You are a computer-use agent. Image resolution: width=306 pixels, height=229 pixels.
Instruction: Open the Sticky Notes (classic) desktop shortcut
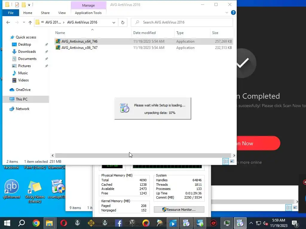click(35, 191)
